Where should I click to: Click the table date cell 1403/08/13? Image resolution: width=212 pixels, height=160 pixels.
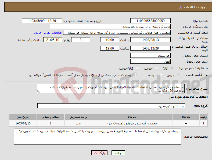(23, 123)
